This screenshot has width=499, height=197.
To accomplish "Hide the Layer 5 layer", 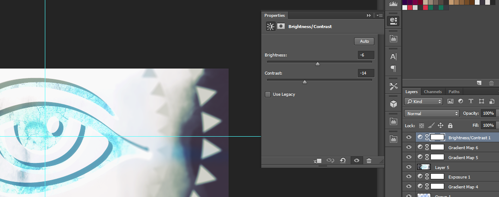I will pos(409,167).
